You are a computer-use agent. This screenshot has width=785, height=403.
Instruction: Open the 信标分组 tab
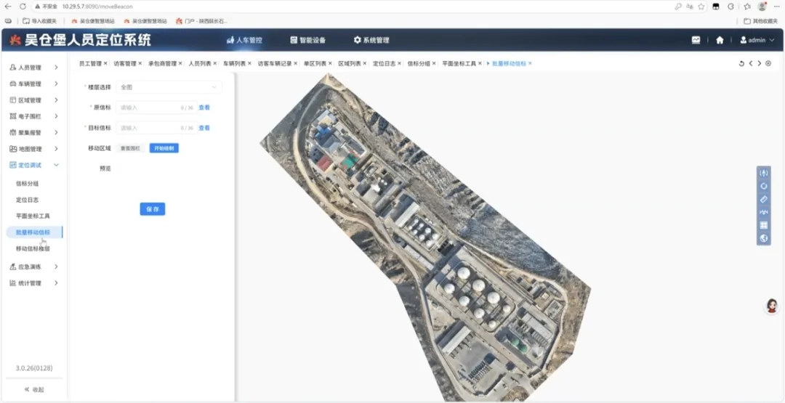point(419,63)
